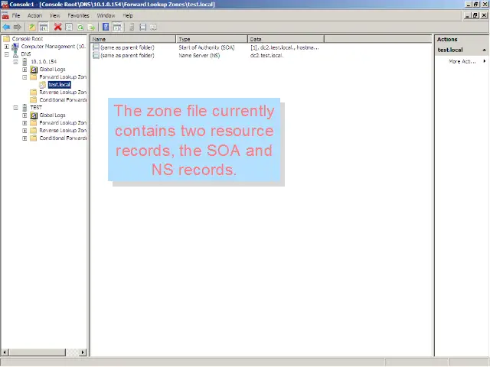This screenshot has height=367, width=490.
Task: Sort records by the Type column header
Action: pyautogui.click(x=211, y=39)
